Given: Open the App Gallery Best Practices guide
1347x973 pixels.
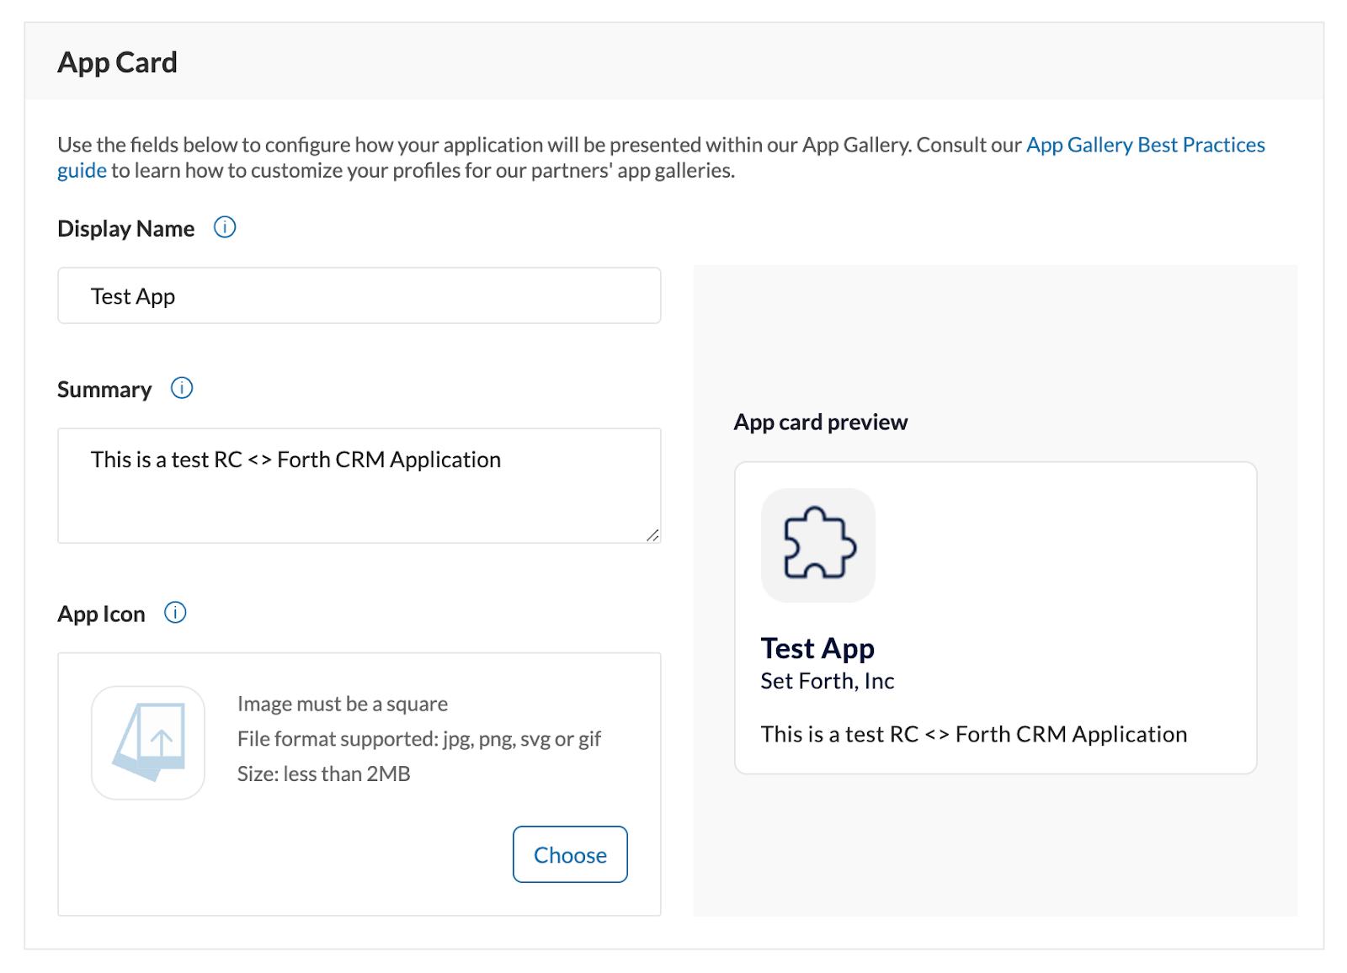Looking at the screenshot, I should [1144, 144].
